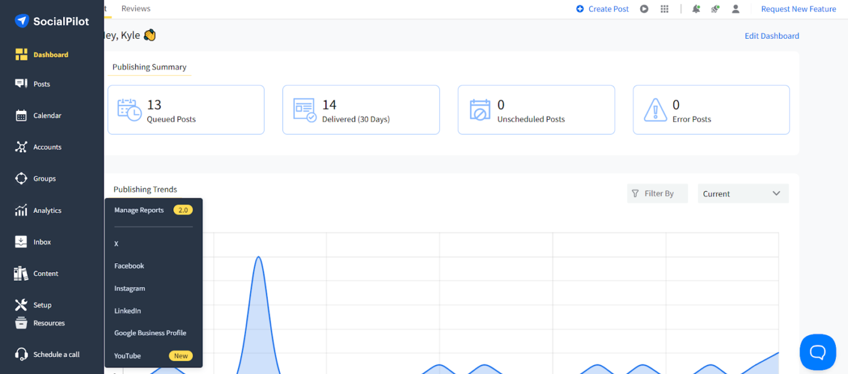Click the Unscheduled Posts icon
848x374 pixels.
pos(480,110)
